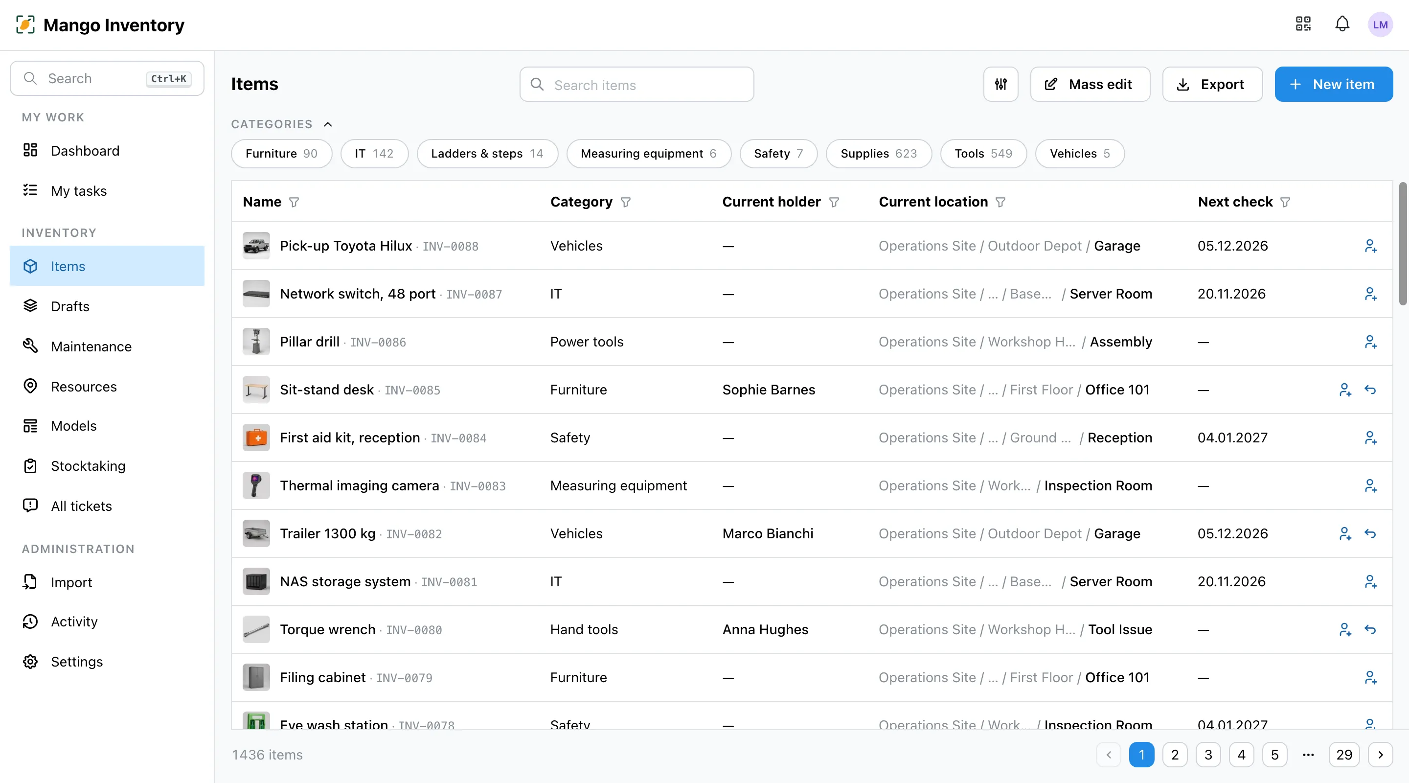Viewport: 1409px width, 783px height.
Task: Open Maintenance section
Action: [107, 346]
